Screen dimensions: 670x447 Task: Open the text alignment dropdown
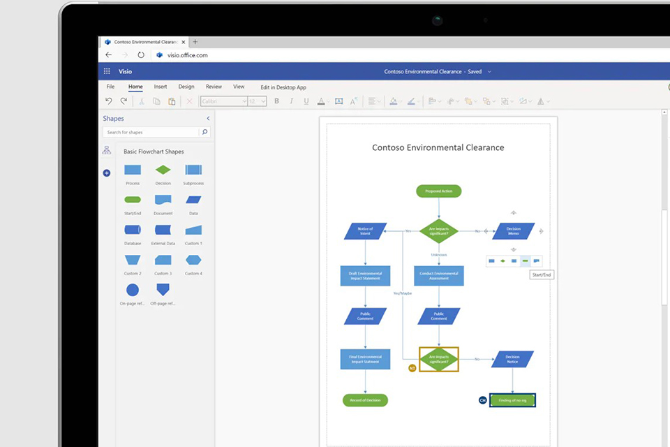point(374,101)
